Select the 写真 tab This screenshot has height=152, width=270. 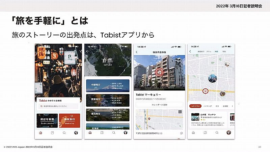pyautogui.click(x=224, y=51)
